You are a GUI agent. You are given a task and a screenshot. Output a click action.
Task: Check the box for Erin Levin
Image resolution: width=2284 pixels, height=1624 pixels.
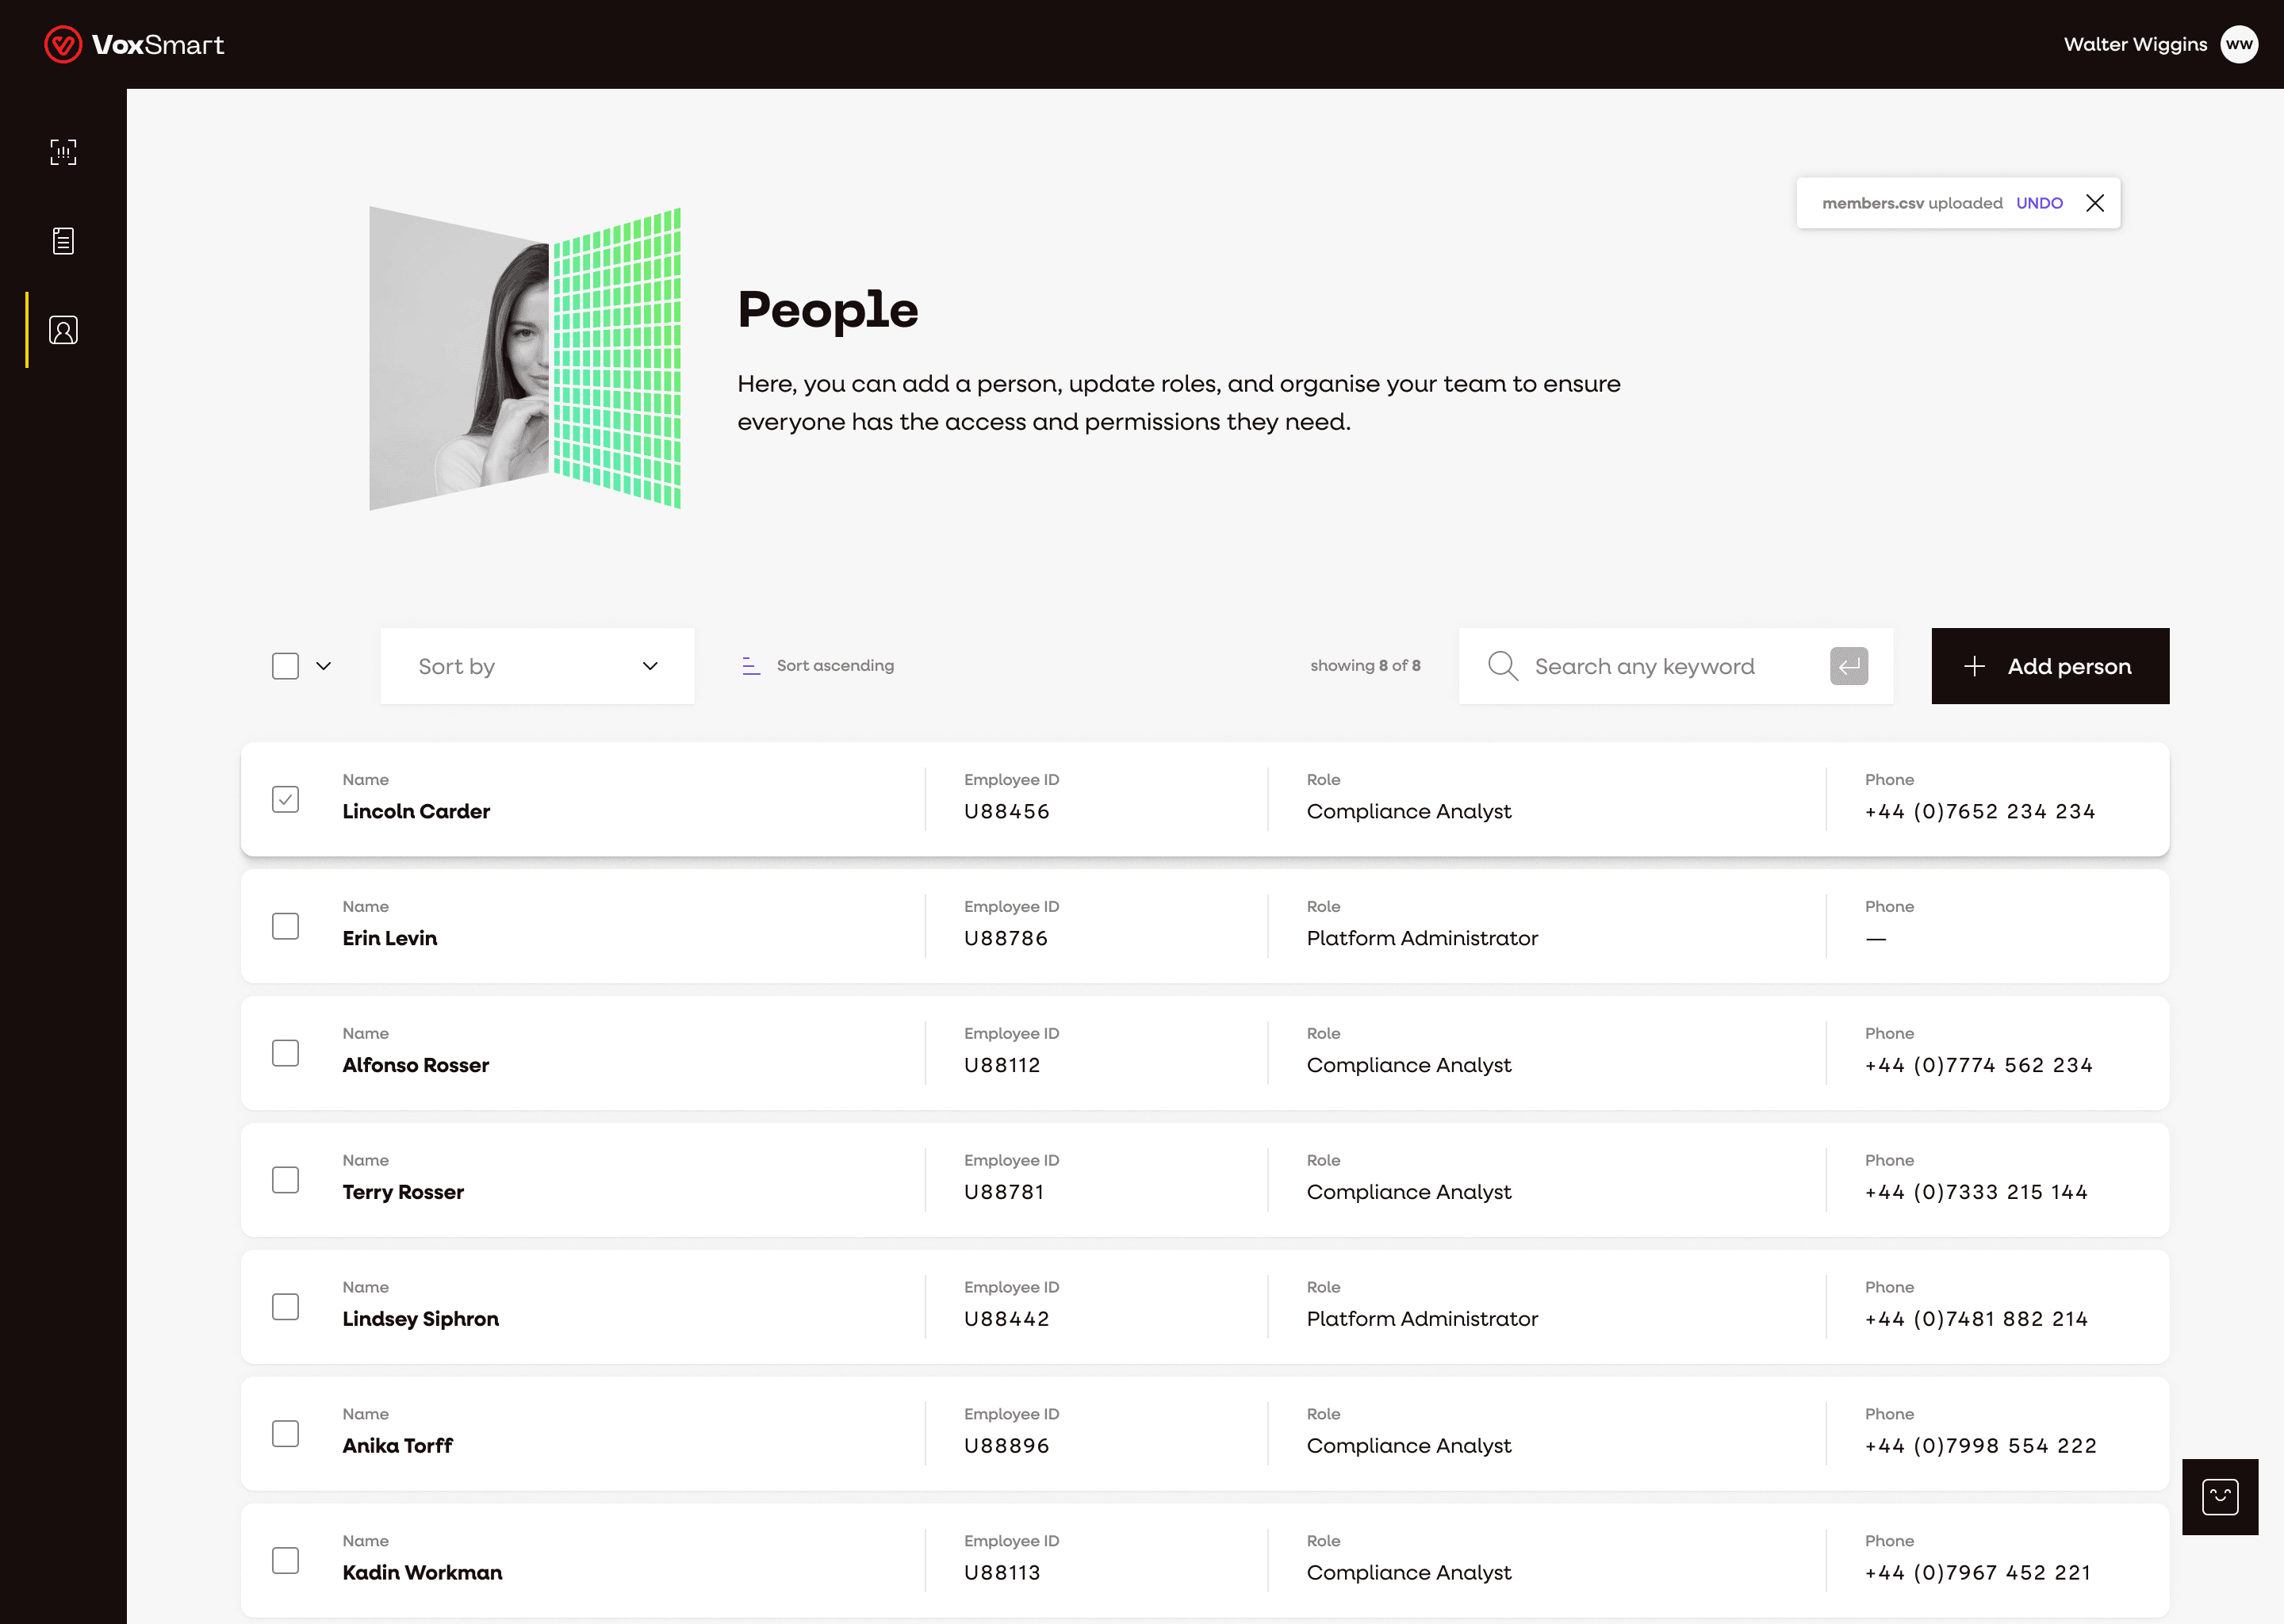(286, 926)
